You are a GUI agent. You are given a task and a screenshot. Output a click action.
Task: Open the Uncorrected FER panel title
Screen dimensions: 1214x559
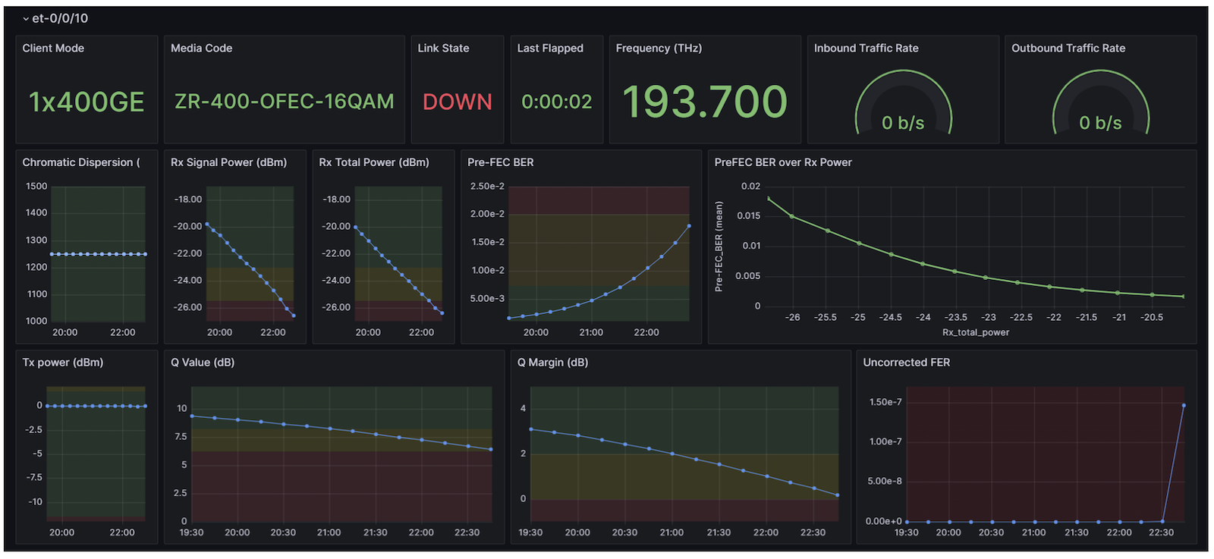[906, 363]
